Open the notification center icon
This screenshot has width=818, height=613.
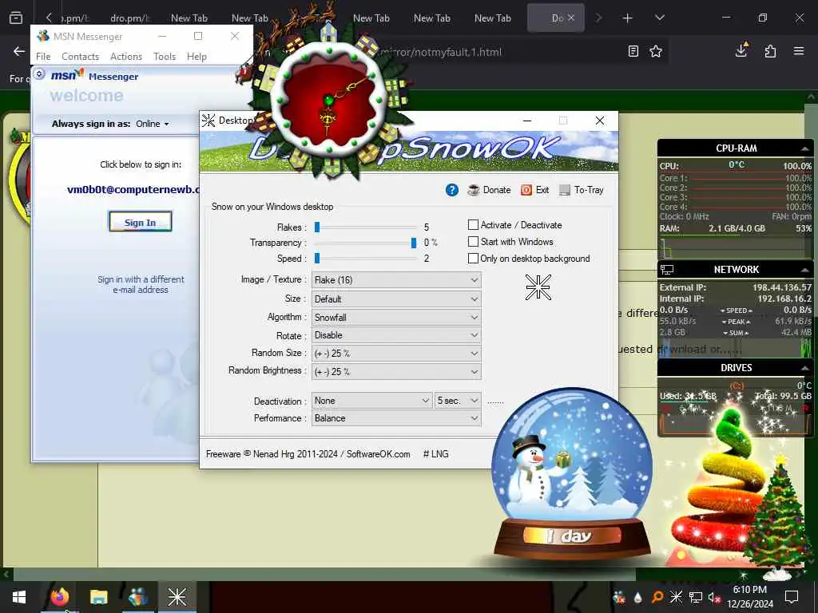point(792,597)
